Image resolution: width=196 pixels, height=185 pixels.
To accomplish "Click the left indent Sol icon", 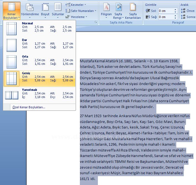I will coord(148,11).
